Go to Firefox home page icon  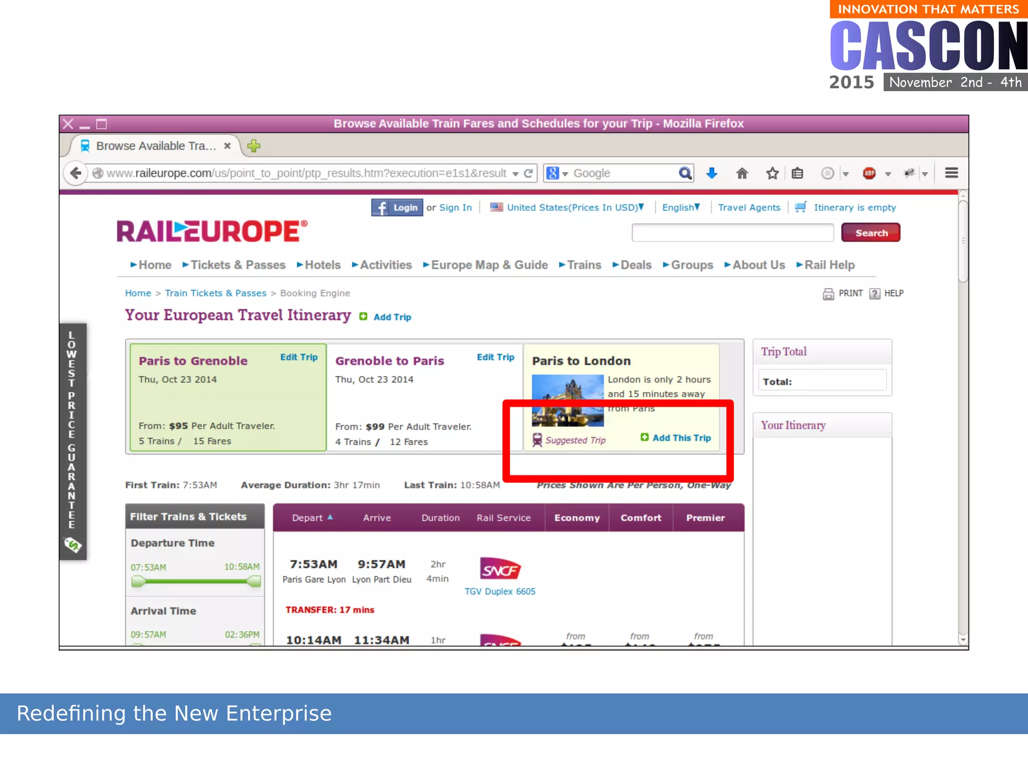click(742, 173)
